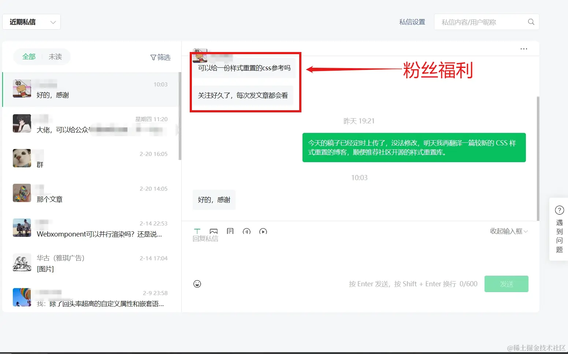Open the 遇到问题 help panel

pyautogui.click(x=559, y=229)
